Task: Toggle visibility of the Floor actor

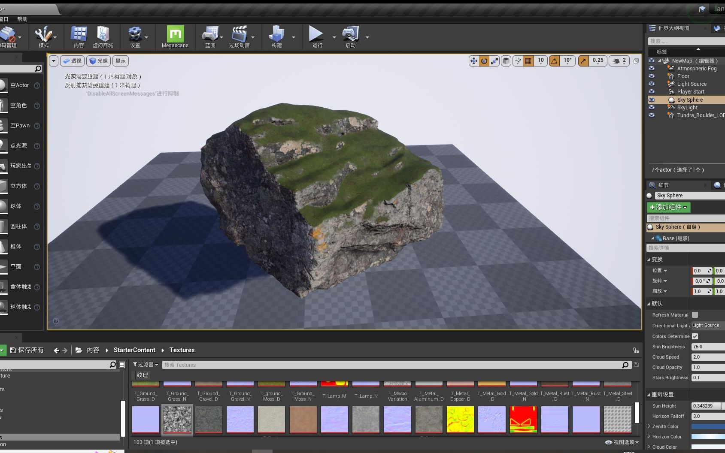Action: [652, 76]
